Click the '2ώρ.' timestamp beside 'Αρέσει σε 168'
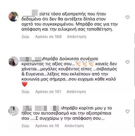 (x=26, y=37)
